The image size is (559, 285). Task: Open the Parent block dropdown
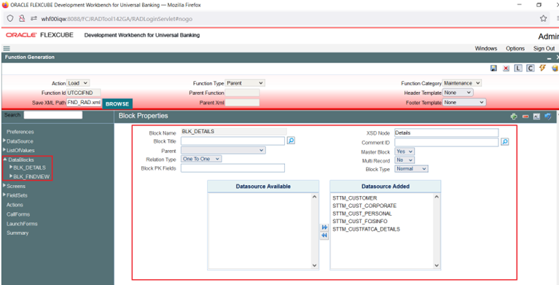coord(223,151)
